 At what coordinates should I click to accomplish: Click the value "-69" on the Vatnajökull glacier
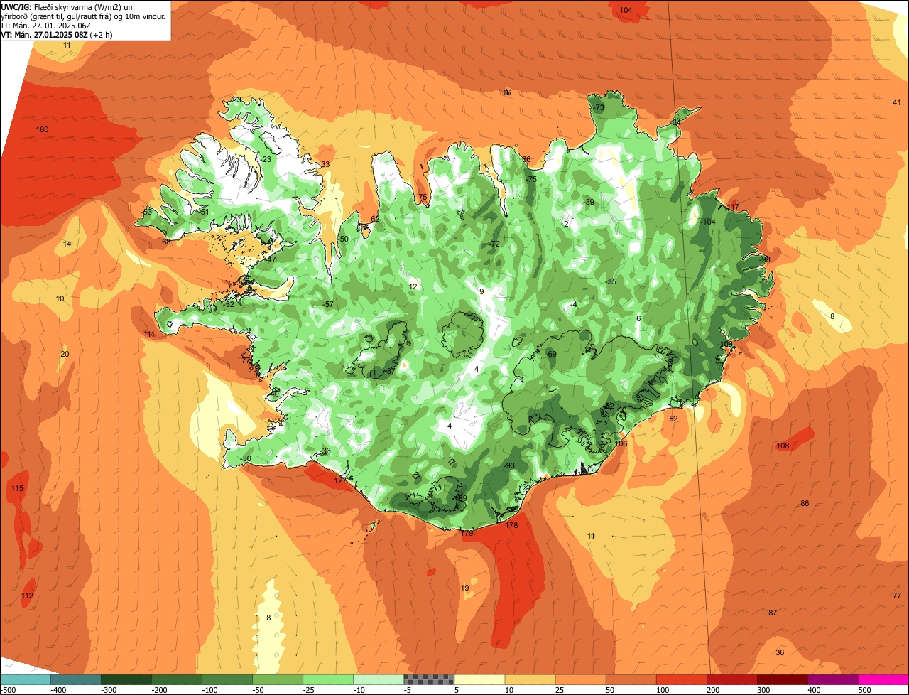(x=550, y=354)
